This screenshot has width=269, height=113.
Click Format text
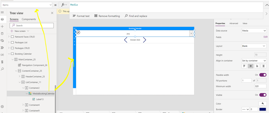coord(81,16)
